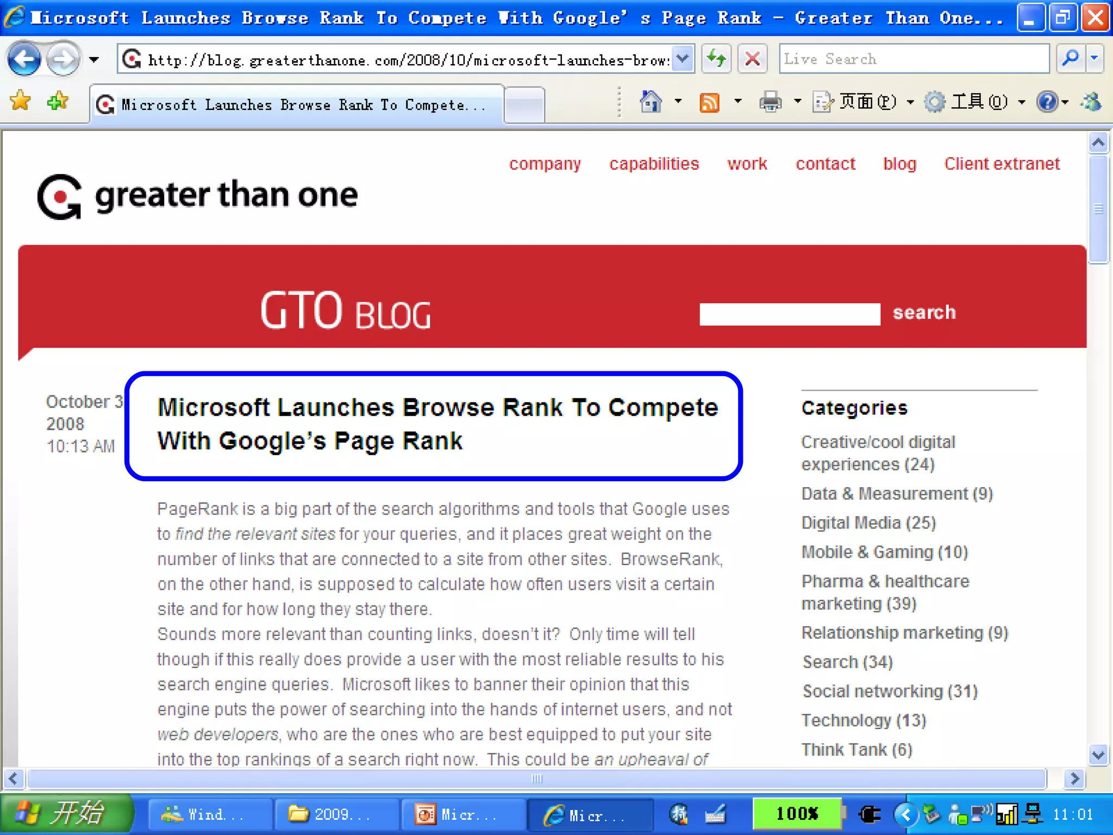The width and height of the screenshot is (1113, 835).
Task: Click the blog search input field
Action: [x=789, y=314]
